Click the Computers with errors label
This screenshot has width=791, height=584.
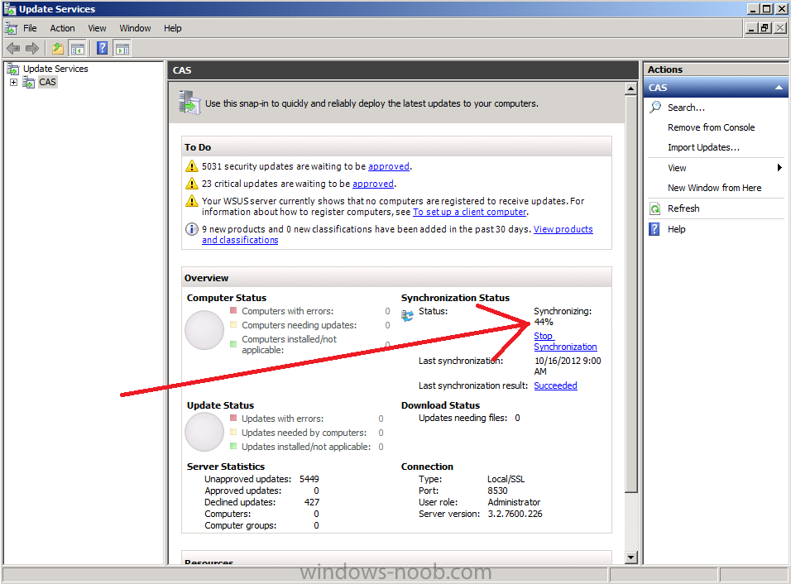(288, 311)
